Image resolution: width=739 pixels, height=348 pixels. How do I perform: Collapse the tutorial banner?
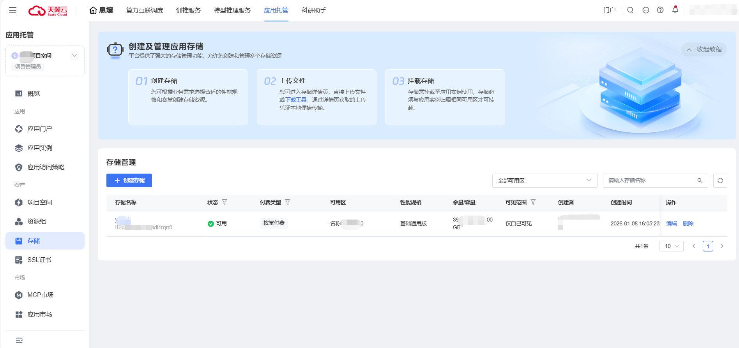(704, 49)
